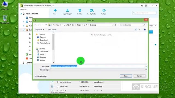The height and width of the screenshot is (98, 175).
Task: Click the change view icon in Save As
Action: pyautogui.click(x=136, y=30)
